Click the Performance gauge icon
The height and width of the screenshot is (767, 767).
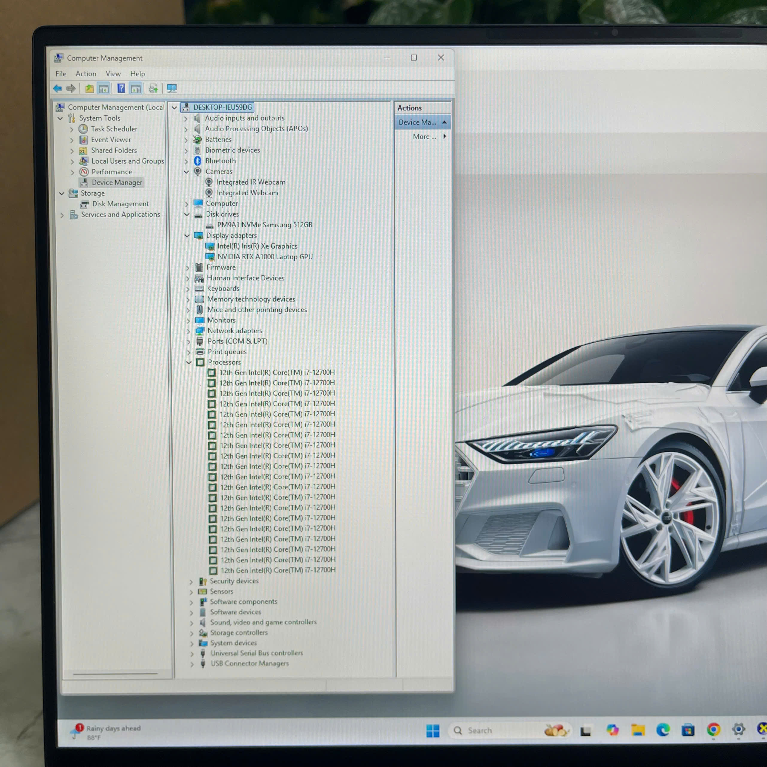coord(84,172)
